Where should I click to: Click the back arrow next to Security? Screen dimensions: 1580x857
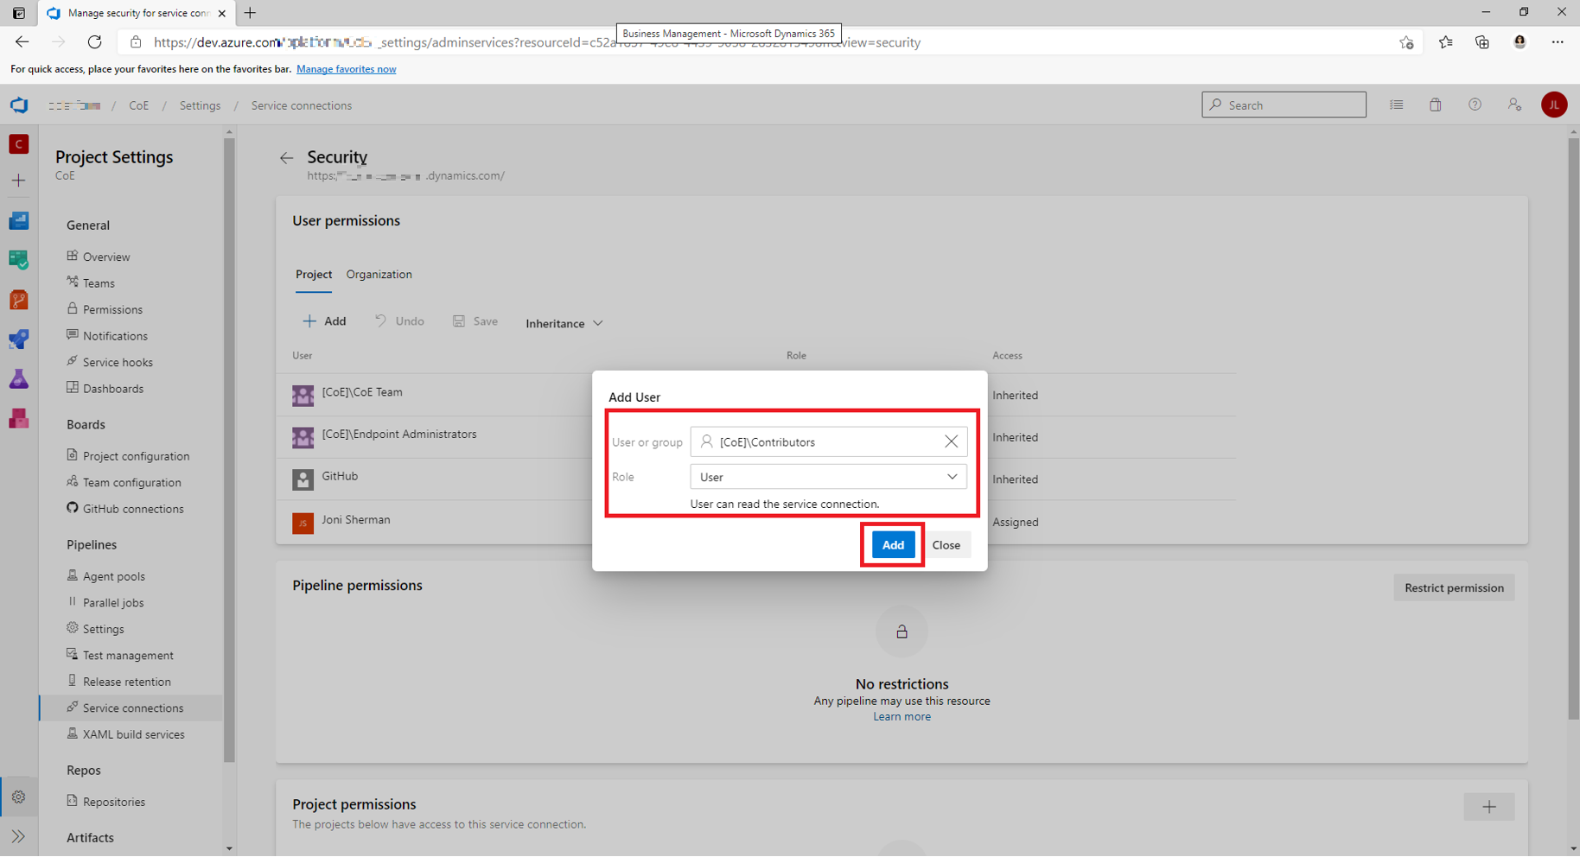point(286,158)
